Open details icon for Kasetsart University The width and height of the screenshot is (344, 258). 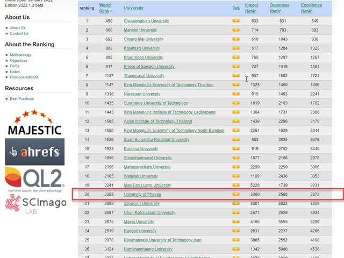click(x=236, y=48)
